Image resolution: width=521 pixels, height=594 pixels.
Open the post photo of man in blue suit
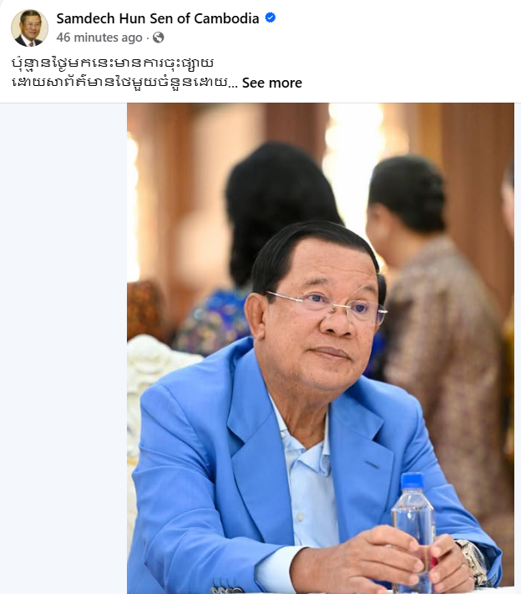pyautogui.click(x=321, y=348)
